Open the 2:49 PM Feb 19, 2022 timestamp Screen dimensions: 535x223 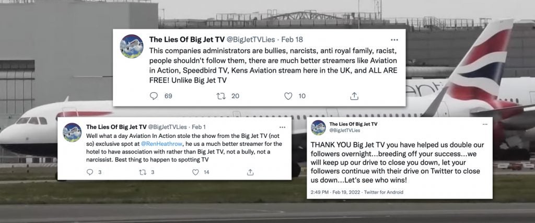click(x=335, y=192)
